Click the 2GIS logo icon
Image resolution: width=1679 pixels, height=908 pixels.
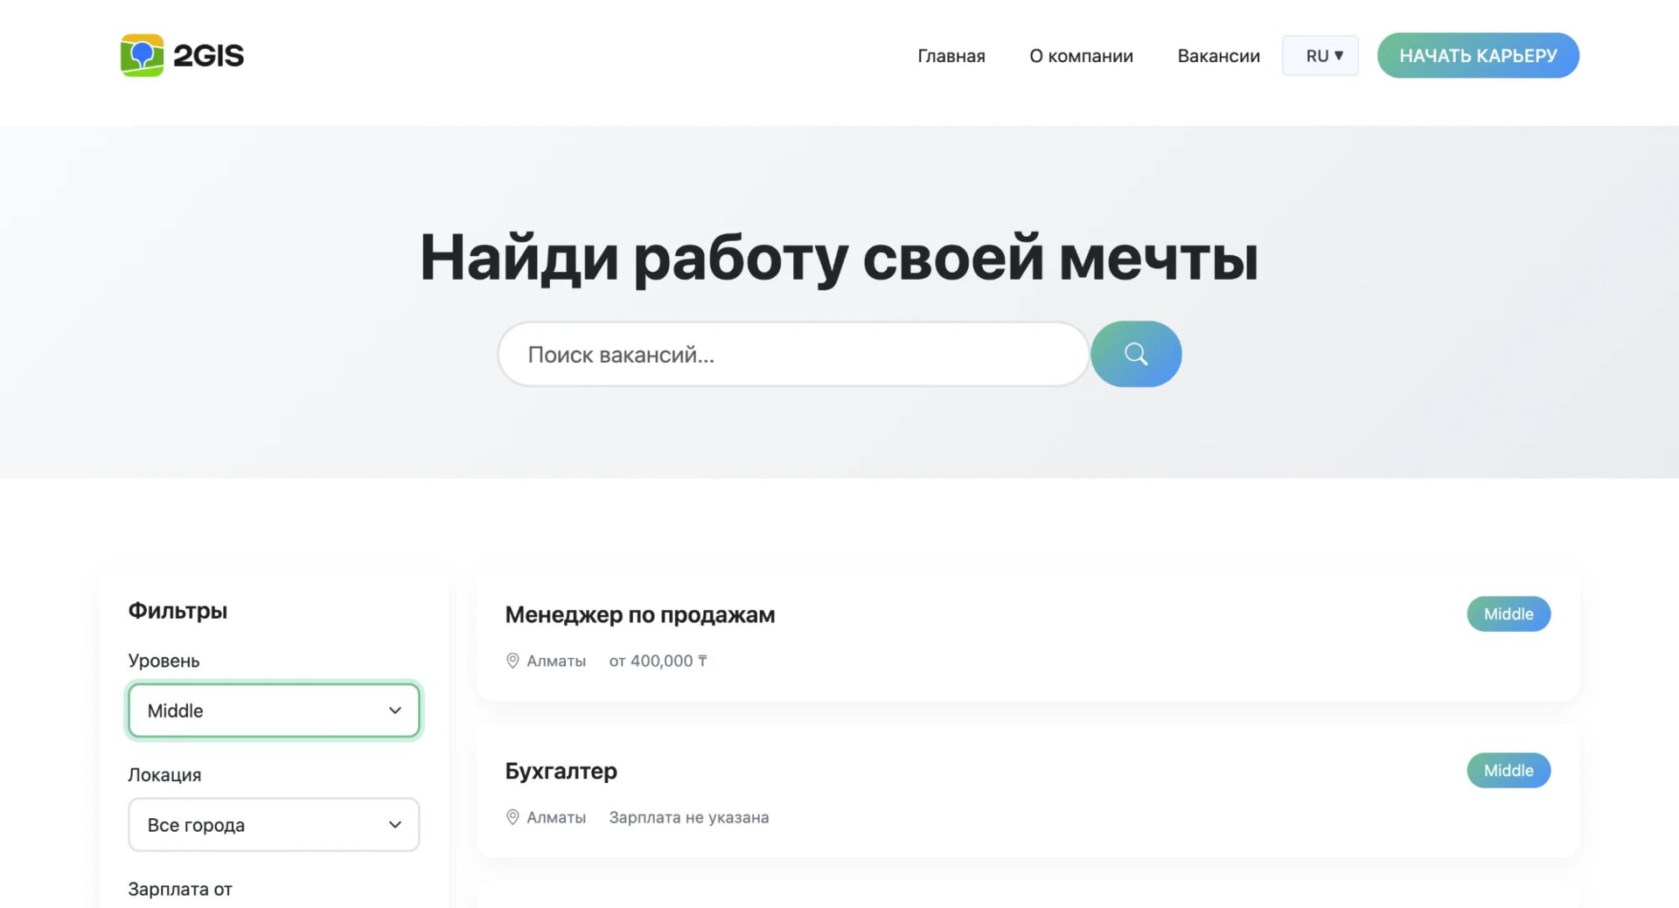pyautogui.click(x=142, y=55)
